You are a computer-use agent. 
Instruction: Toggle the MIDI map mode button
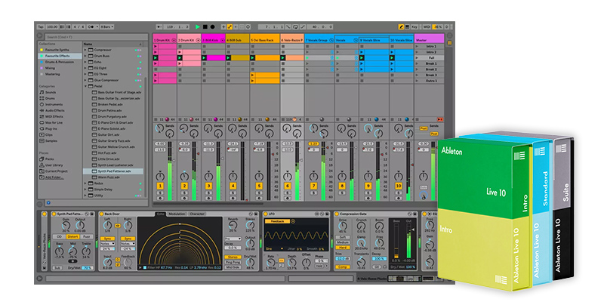(x=427, y=27)
